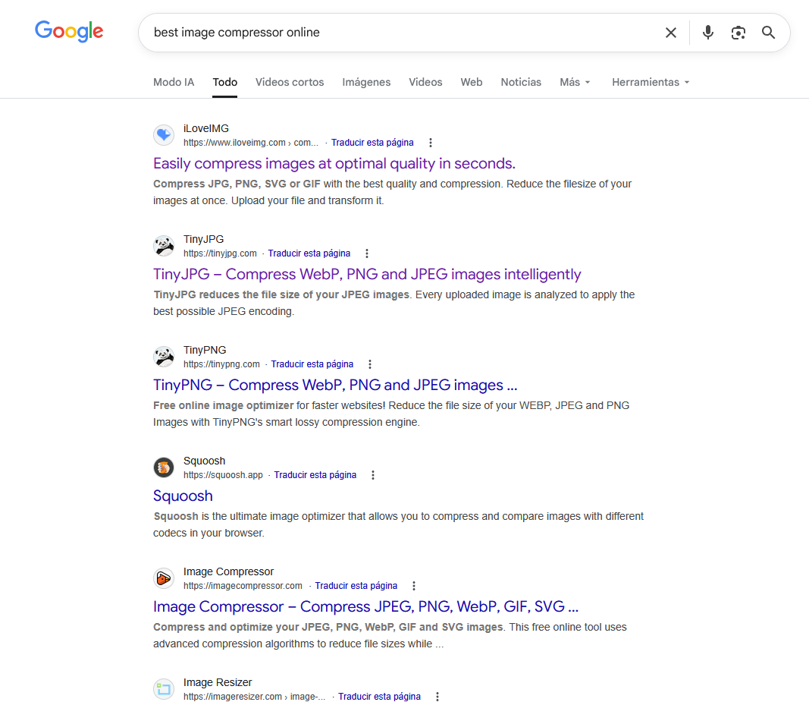Open three-dot options for iLoveIMG result
This screenshot has width=809, height=702.
(x=431, y=143)
